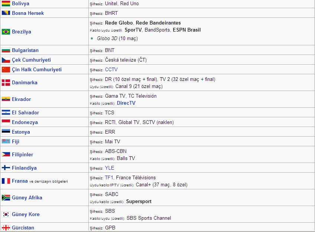Click the El Salvador flag icon
Image resolution: width=315 pixels, height=232 pixels.
coord(6,112)
